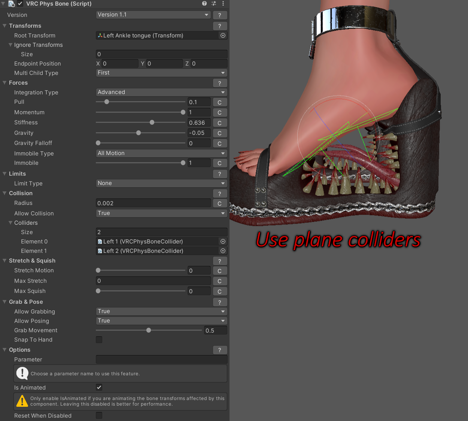Click the component preset settings icon
This screenshot has width=468, height=421.
tap(214, 4)
